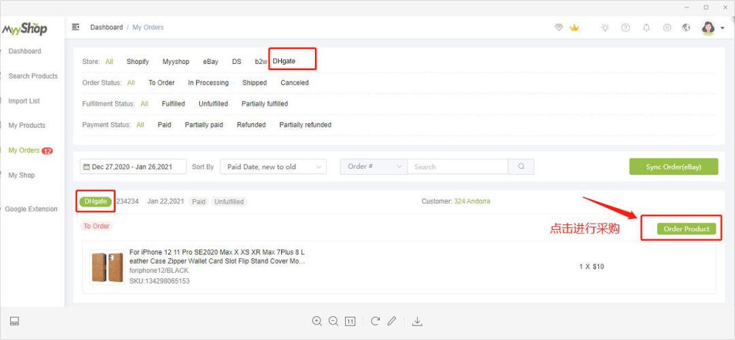Open the user avatar account menu
This screenshot has width=735, height=340.
click(712, 28)
